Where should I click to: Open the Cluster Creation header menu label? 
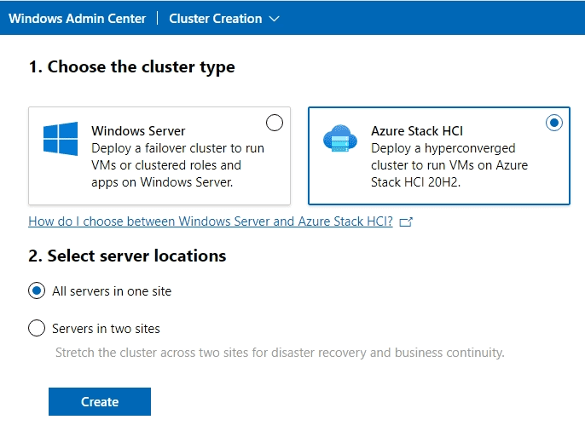(216, 19)
